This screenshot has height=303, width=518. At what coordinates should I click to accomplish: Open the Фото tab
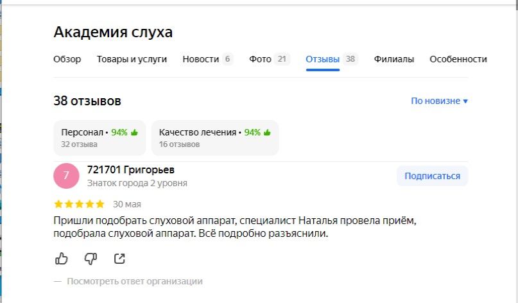click(x=261, y=59)
